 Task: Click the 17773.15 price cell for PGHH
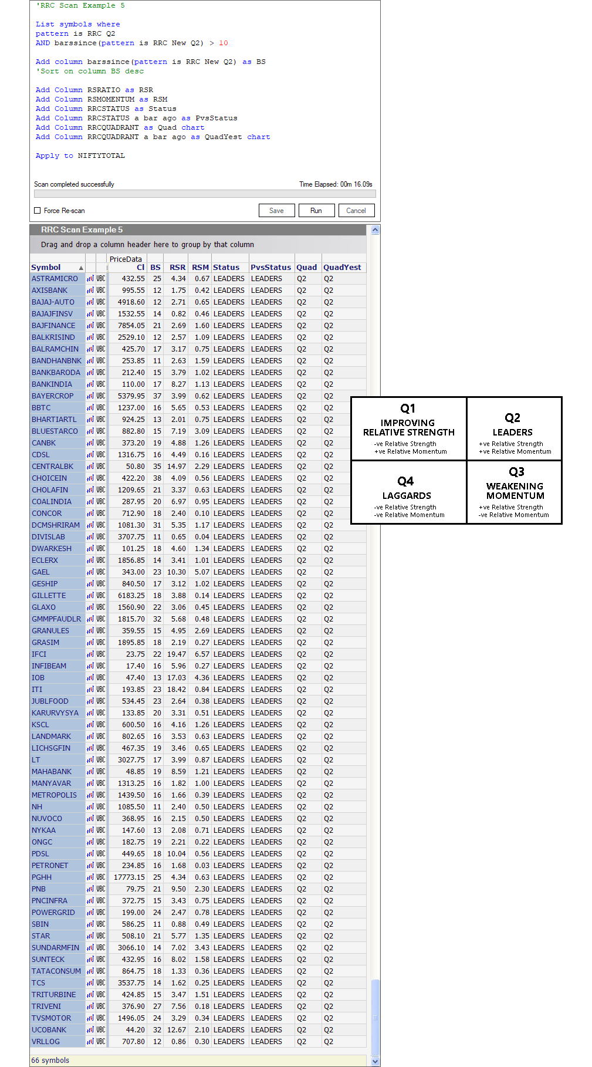coord(129,877)
